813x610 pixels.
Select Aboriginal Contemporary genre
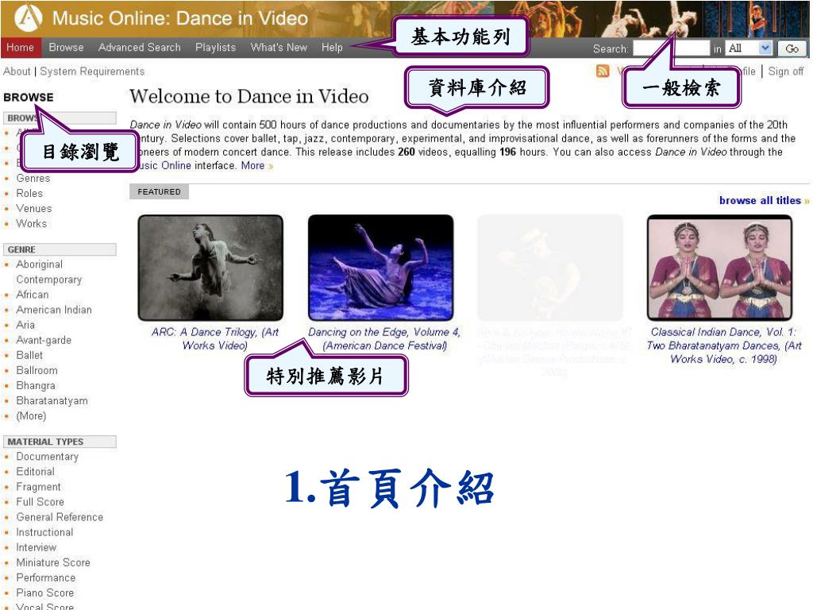click(x=48, y=272)
